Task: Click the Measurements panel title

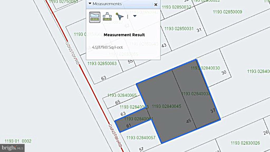Action: [x=107, y=4]
